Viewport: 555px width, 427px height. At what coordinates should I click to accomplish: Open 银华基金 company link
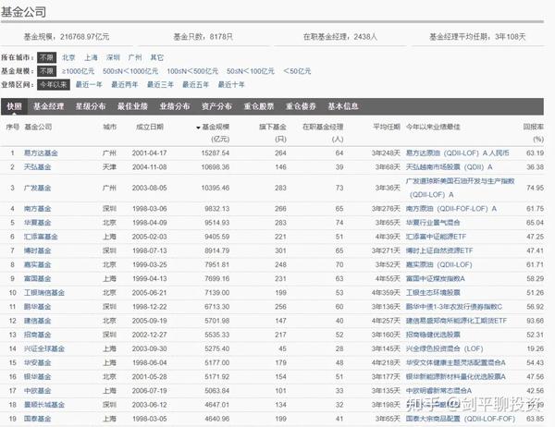point(38,377)
